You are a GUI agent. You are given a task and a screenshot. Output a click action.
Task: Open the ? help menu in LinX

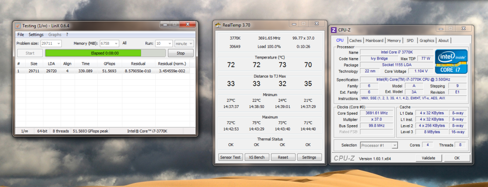[67, 34]
